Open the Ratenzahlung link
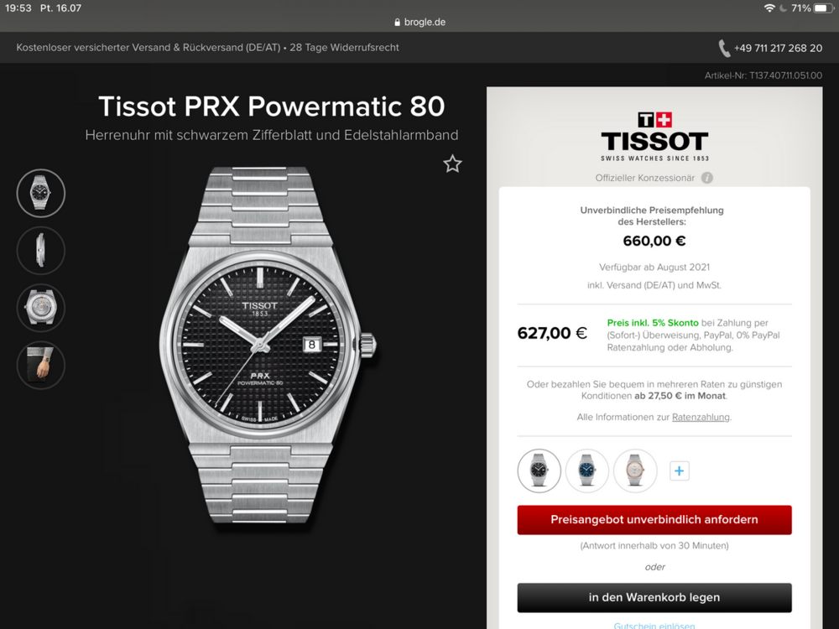 point(701,417)
